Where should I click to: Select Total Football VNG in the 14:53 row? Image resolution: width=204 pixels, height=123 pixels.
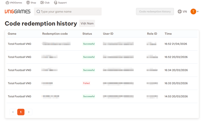pyautogui.click(x=20, y=97)
